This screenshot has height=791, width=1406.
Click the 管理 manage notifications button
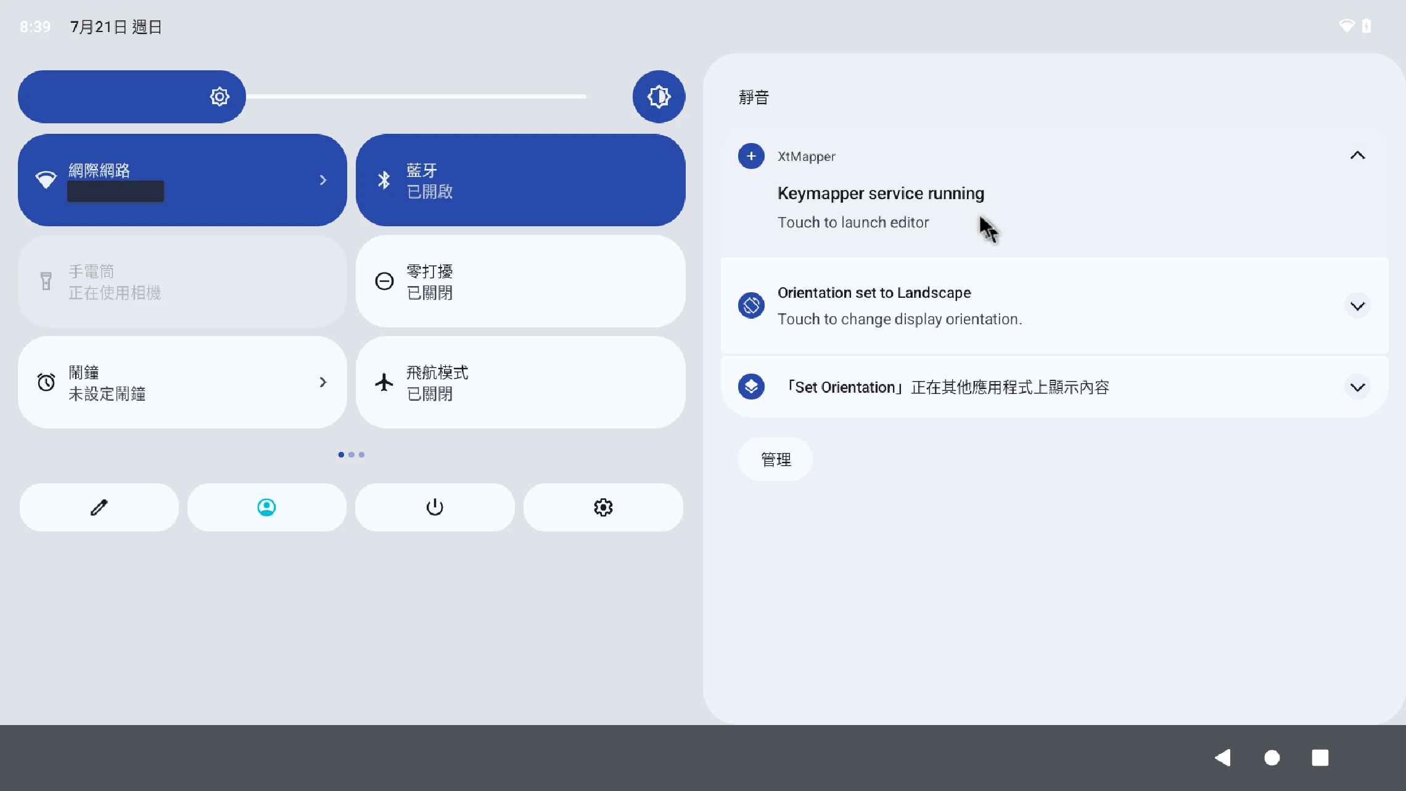775,459
